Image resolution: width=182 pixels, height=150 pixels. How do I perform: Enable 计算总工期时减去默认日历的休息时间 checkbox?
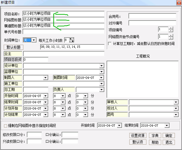110,44
